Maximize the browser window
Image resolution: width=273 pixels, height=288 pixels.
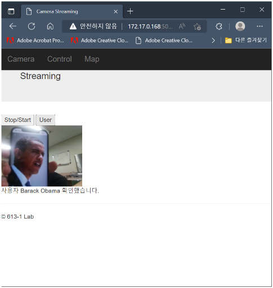point(243,10)
